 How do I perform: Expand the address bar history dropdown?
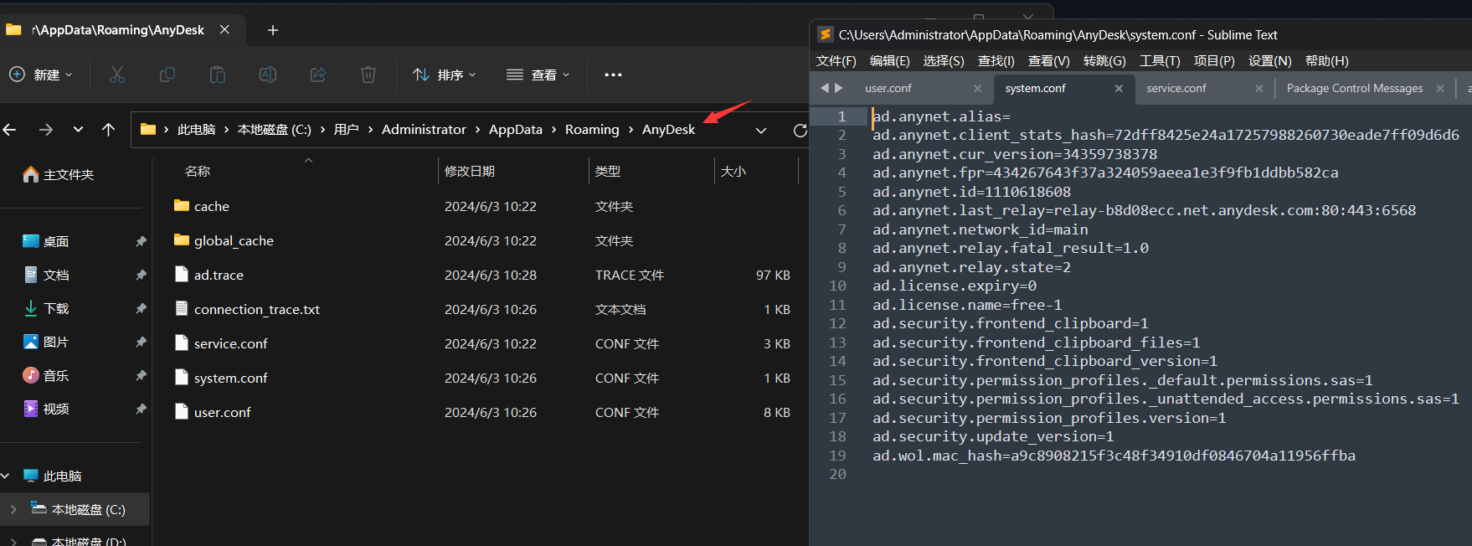point(760,130)
